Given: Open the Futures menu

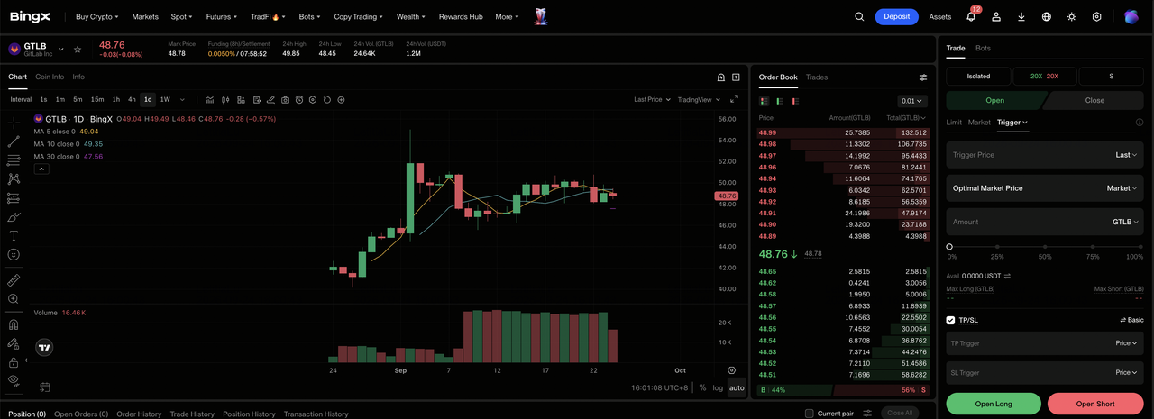Looking at the screenshot, I should (222, 16).
